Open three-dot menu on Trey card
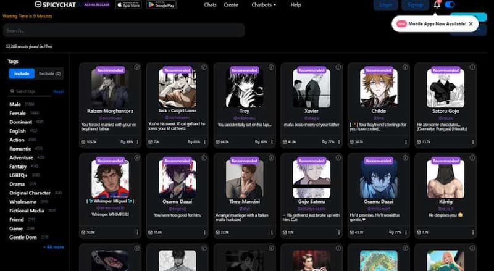This screenshot has width=494, height=271. point(272,142)
